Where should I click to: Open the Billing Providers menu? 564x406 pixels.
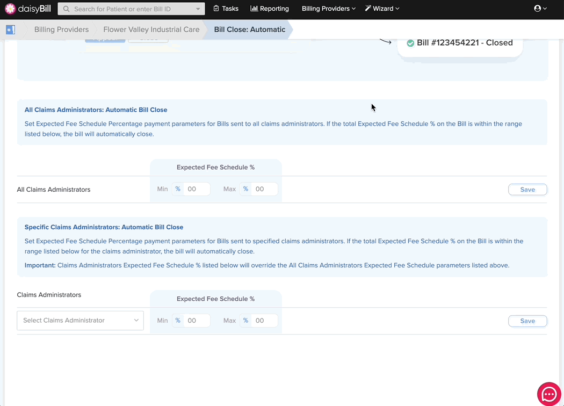328,9
